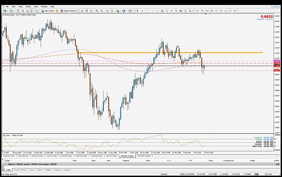The image size is (282, 177).
Task: Toggle the Expert Advisors button
Action: click(x=69, y=11)
